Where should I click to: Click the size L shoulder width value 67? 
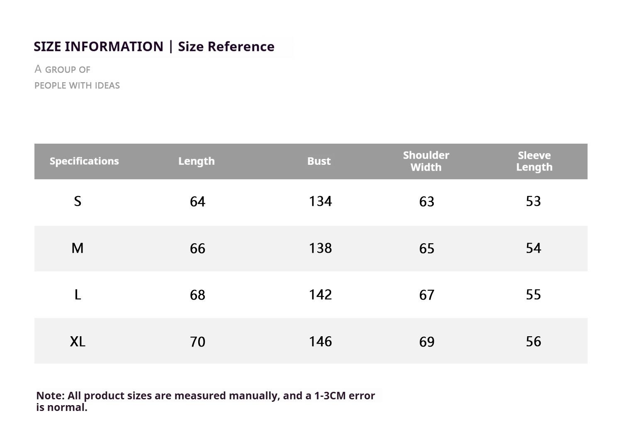tap(427, 295)
